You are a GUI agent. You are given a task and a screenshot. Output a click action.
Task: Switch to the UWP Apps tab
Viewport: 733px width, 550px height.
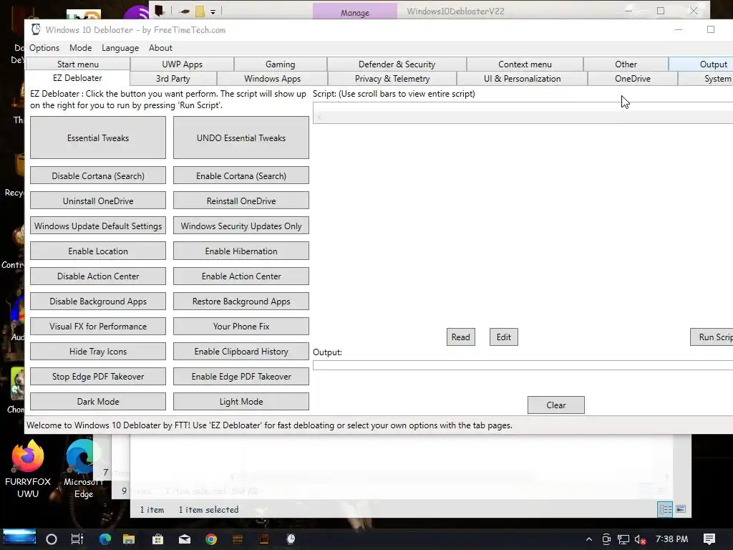pyautogui.click(x=183, y=64)
